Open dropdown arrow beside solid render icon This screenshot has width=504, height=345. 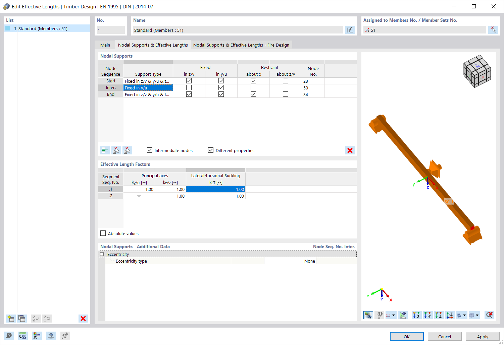coord(465,315)
